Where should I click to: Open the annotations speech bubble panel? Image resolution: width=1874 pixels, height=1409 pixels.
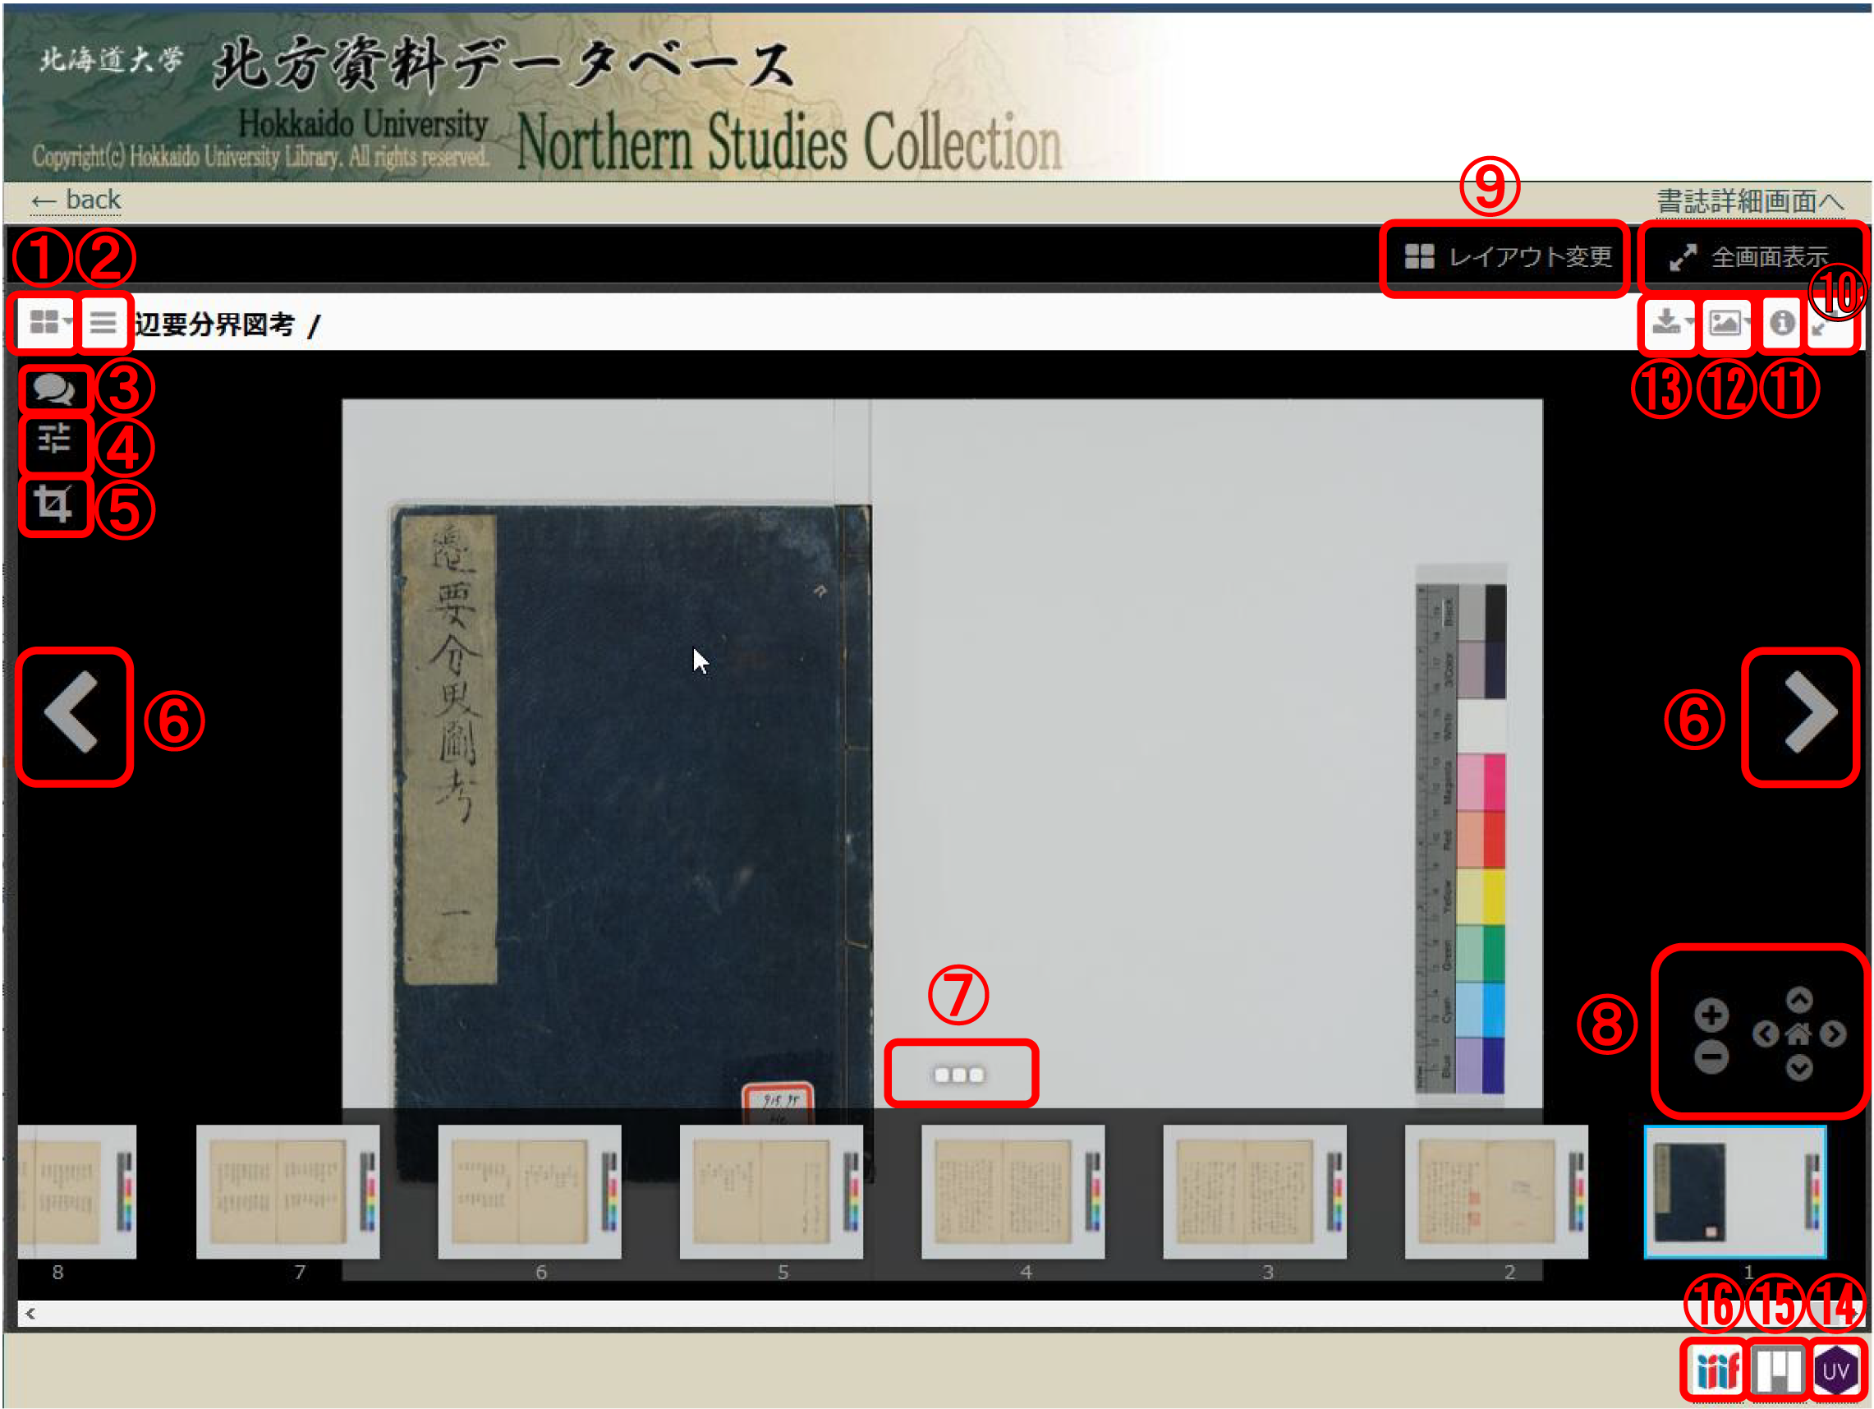point(55,390)
